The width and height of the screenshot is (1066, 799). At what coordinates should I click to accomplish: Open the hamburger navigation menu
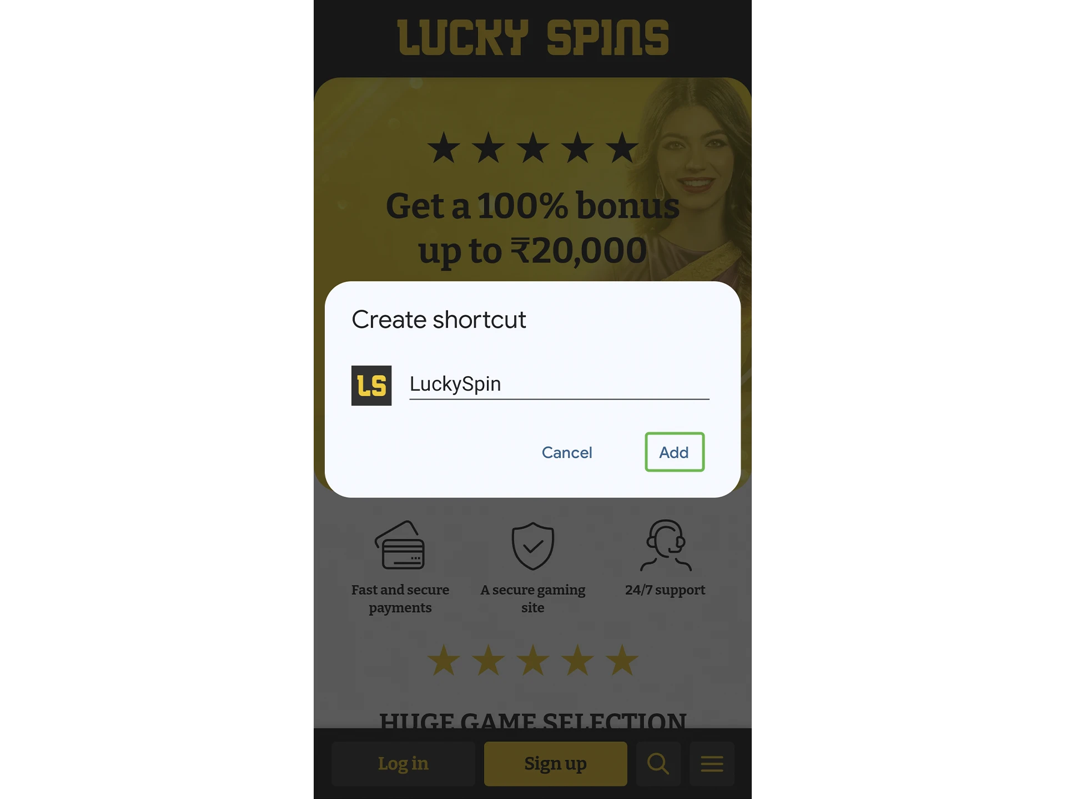point(711,762)
